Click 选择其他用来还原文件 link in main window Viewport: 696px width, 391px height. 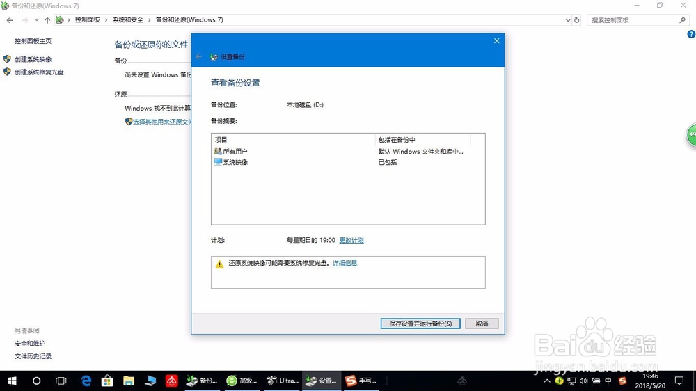click(161, 122)
